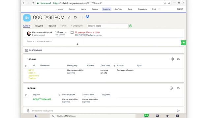Viewport: 211px width, 118px height.
Task: Open the browser three-dot menu
Action: pyautogui.click(x=183, y=3)
